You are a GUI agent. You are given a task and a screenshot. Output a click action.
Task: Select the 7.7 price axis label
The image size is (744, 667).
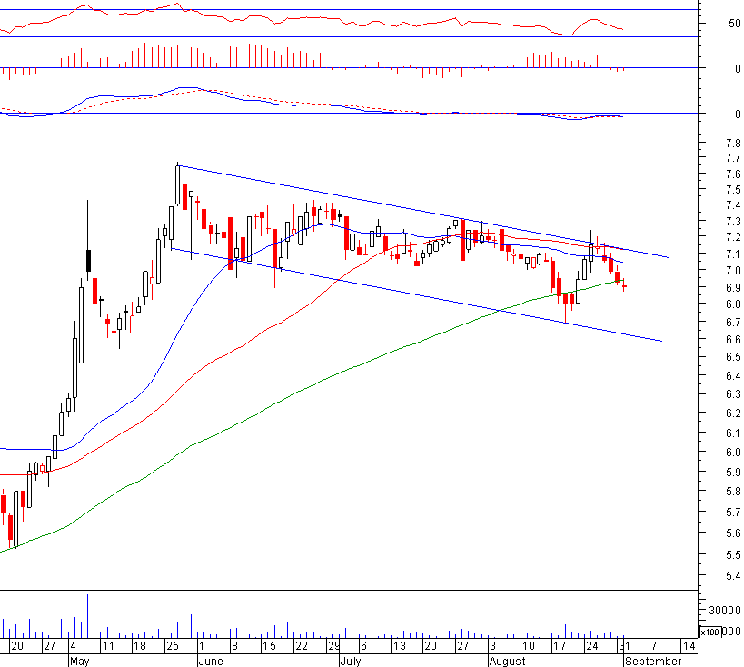pyautogui.click(x=733, y=157)
